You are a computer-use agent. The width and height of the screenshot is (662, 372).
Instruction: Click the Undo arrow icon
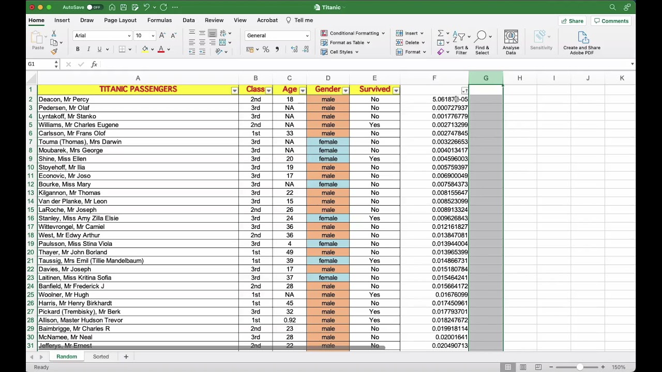146,7
